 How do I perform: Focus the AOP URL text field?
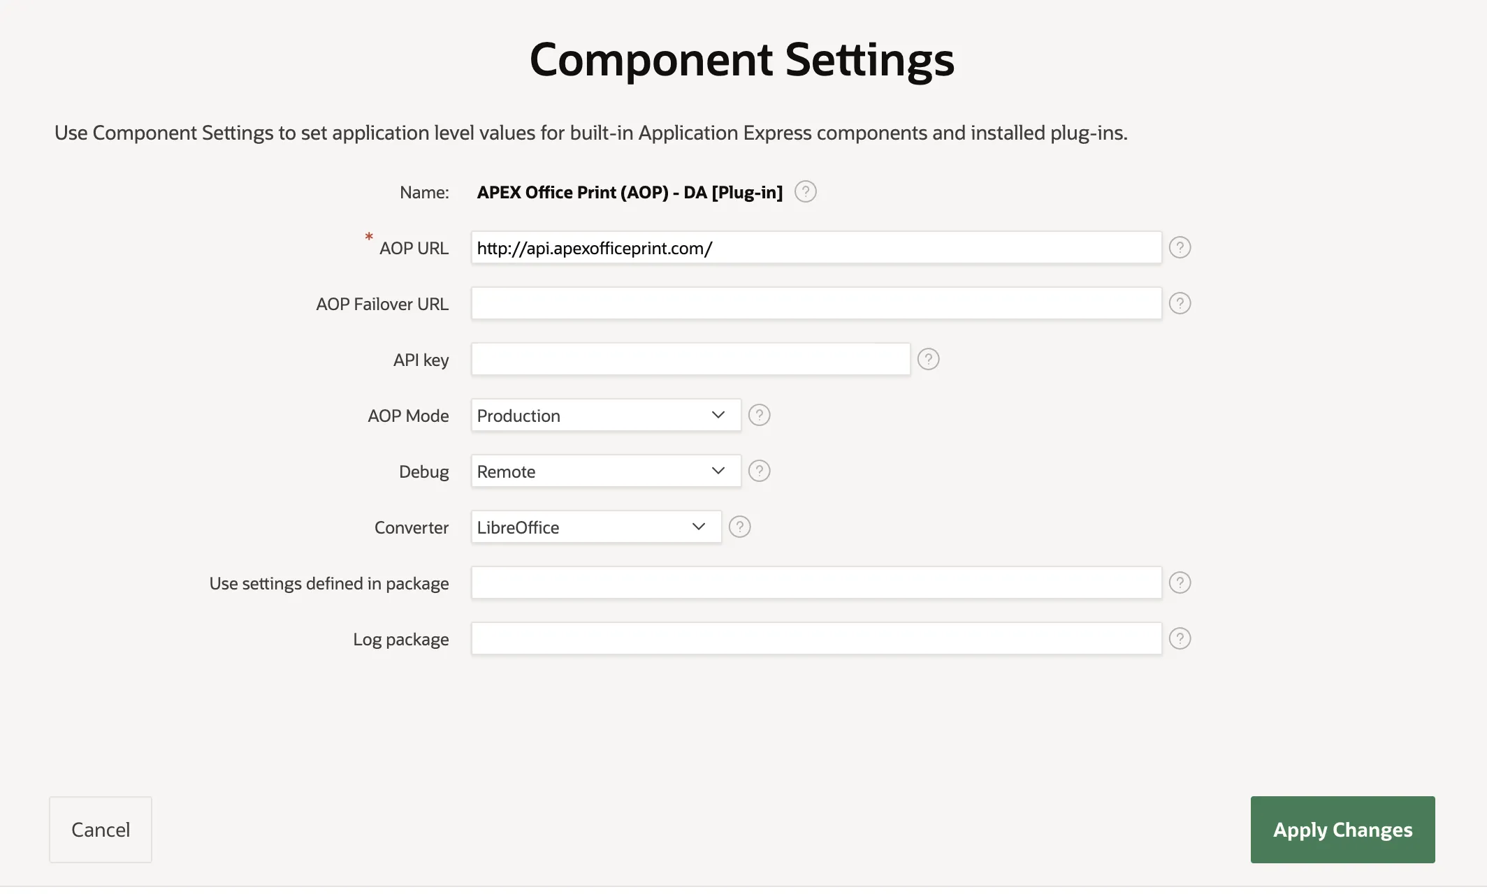point(816,247)
